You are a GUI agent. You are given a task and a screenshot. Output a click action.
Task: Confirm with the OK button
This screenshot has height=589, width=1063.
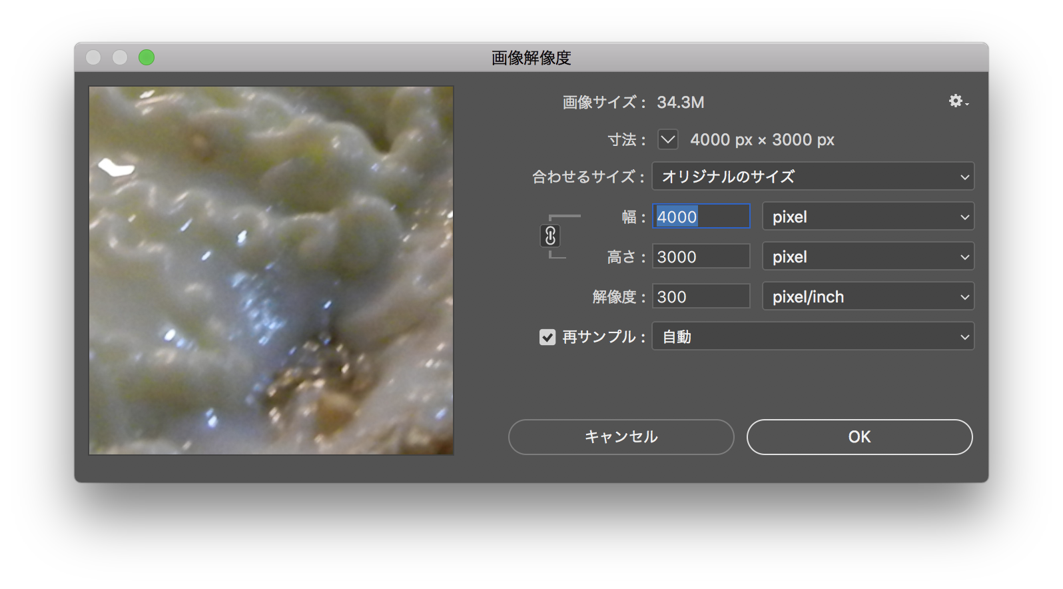tap(859, 437)
